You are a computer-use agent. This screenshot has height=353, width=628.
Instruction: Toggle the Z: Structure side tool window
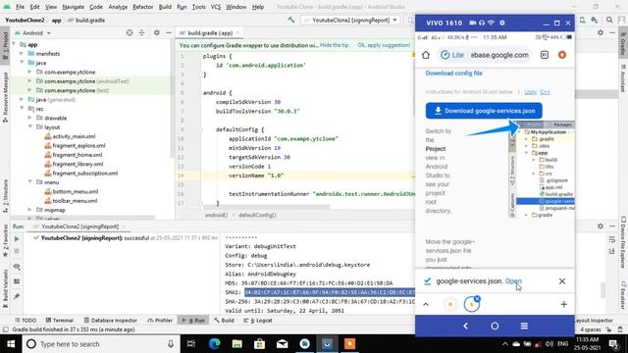[x=5, y=195]
